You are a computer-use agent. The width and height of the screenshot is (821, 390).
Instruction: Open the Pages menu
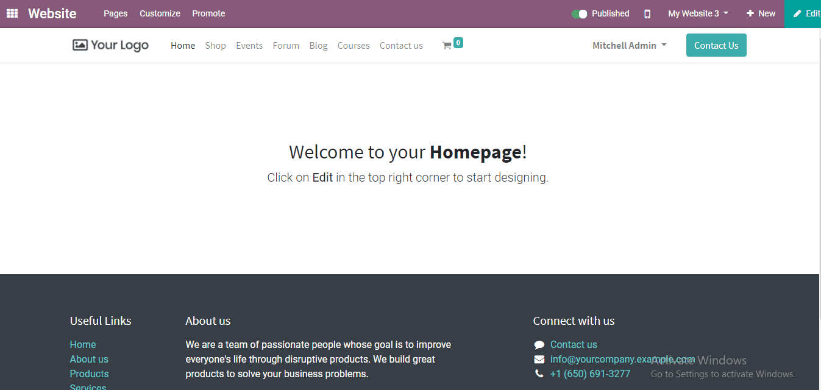tap(116, 13)
